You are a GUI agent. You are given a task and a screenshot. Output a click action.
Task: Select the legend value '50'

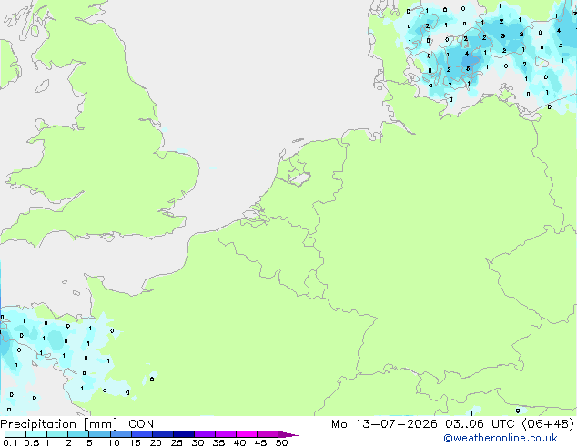coord(281,442)
